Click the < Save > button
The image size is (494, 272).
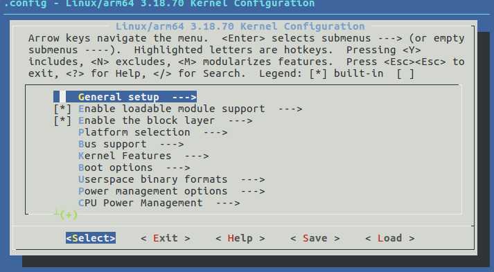click(315, 238)
